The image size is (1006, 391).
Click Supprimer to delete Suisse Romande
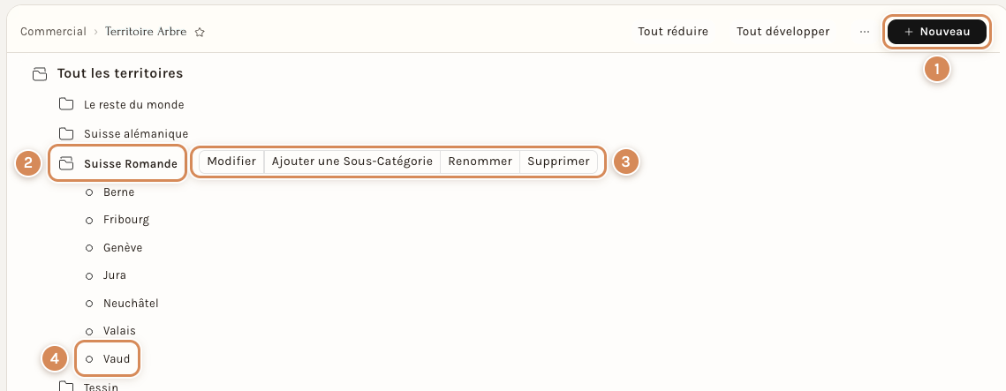tap(558, 162)
